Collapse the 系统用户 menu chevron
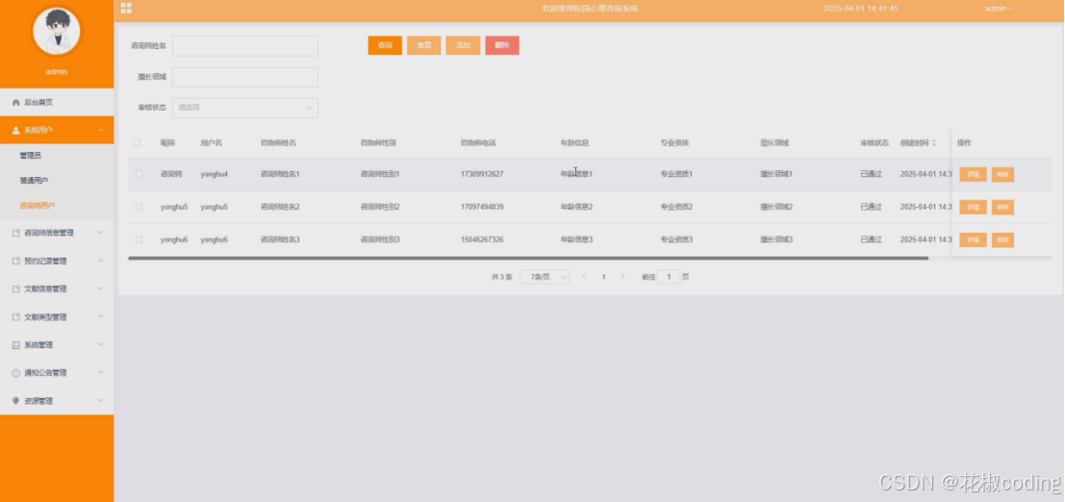This screenshot has width=1065, height=502. (100, 131)
